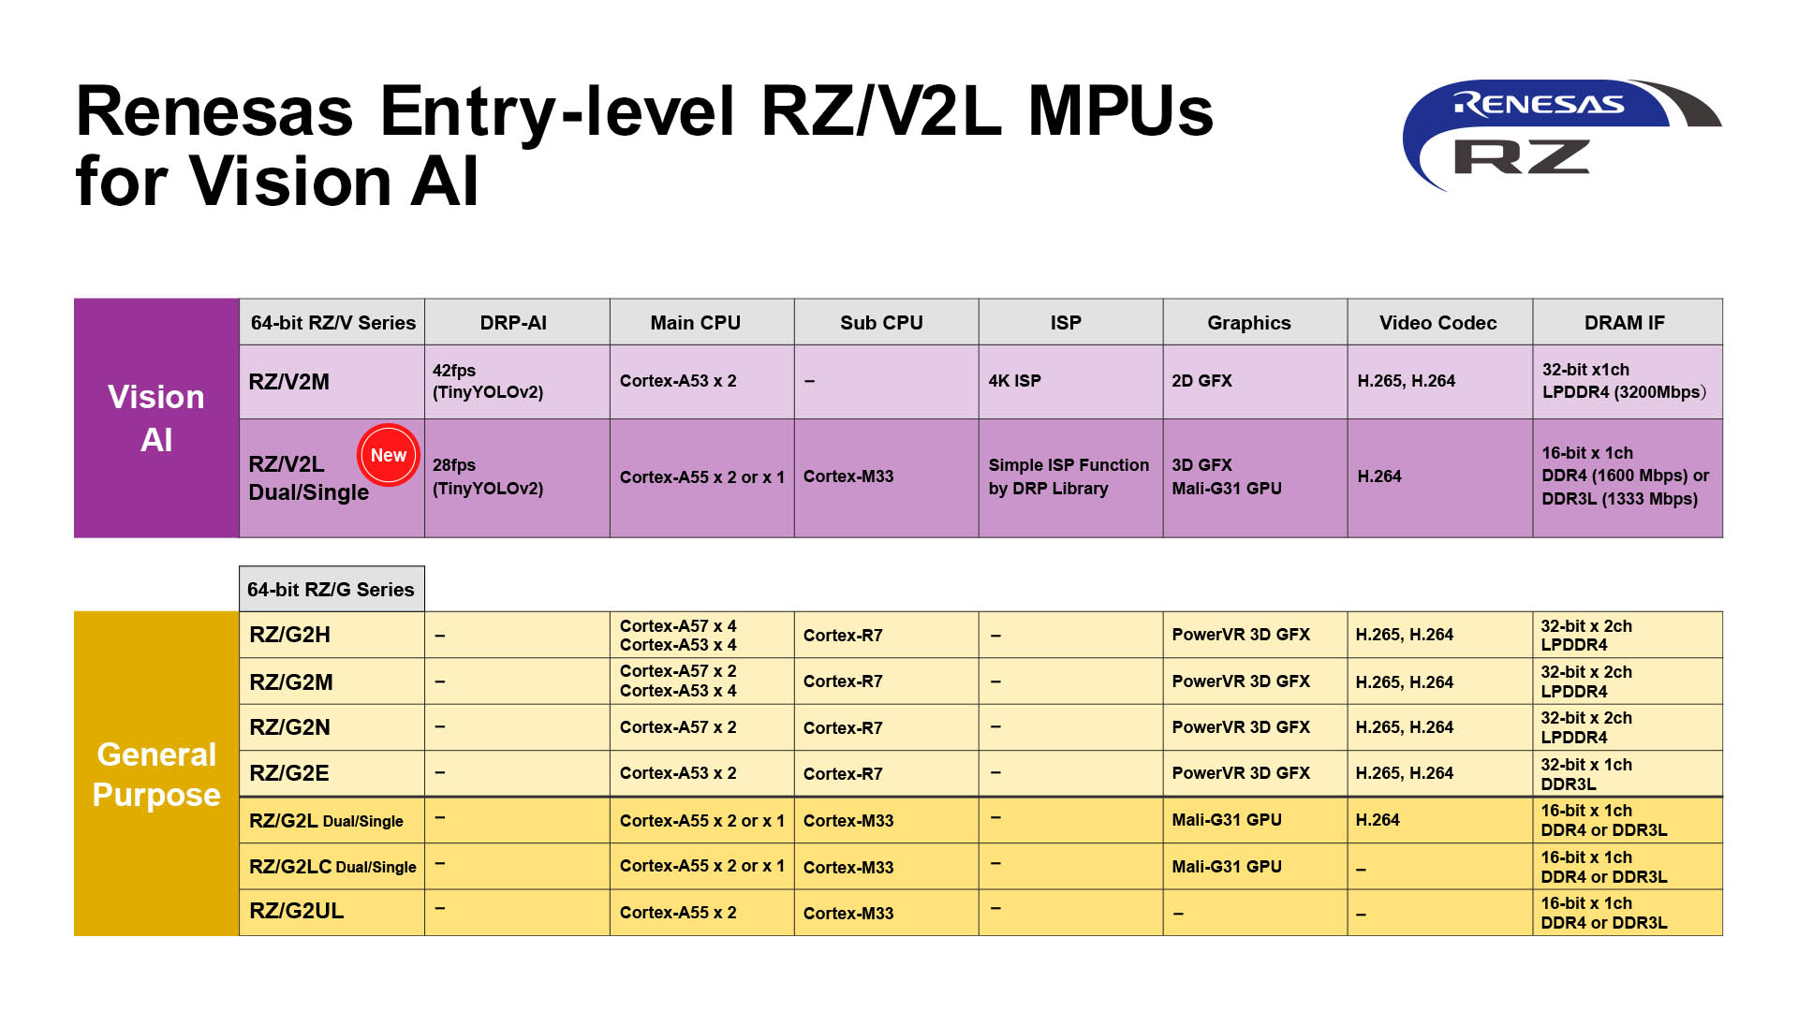This screenshot has width=1798, height=1011.
Task: Click Cortex-A55 x 2 or x 1 in RZ/V2L row
Action: (x=701, y=476)
